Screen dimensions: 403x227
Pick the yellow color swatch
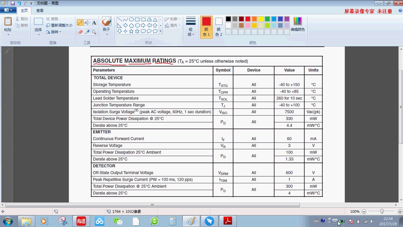coord(261,19)
